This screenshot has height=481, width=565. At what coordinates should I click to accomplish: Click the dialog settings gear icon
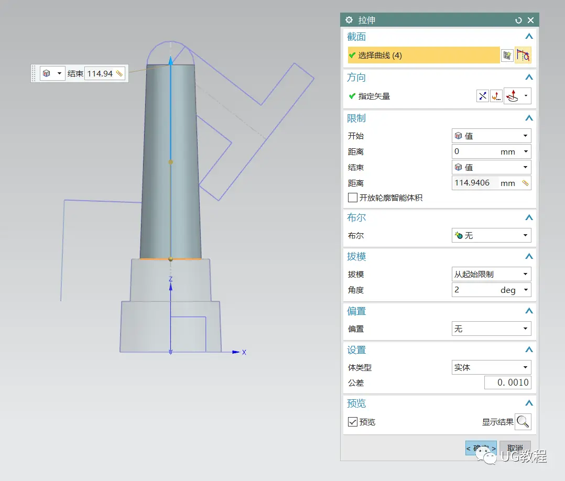[349, 20]
